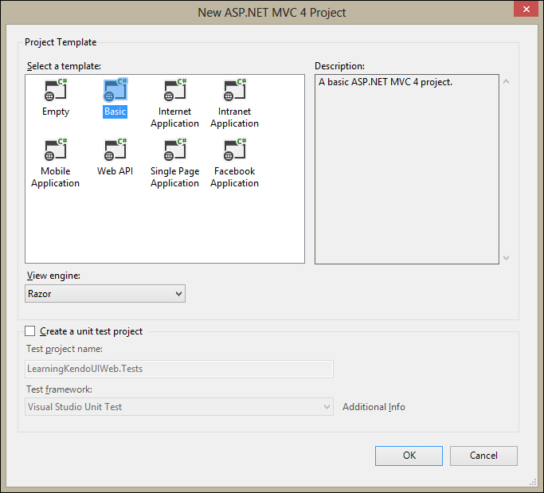Click the 'Test framework:' label
The height and width of the screenshot is (493, 544).
(59, 389)
